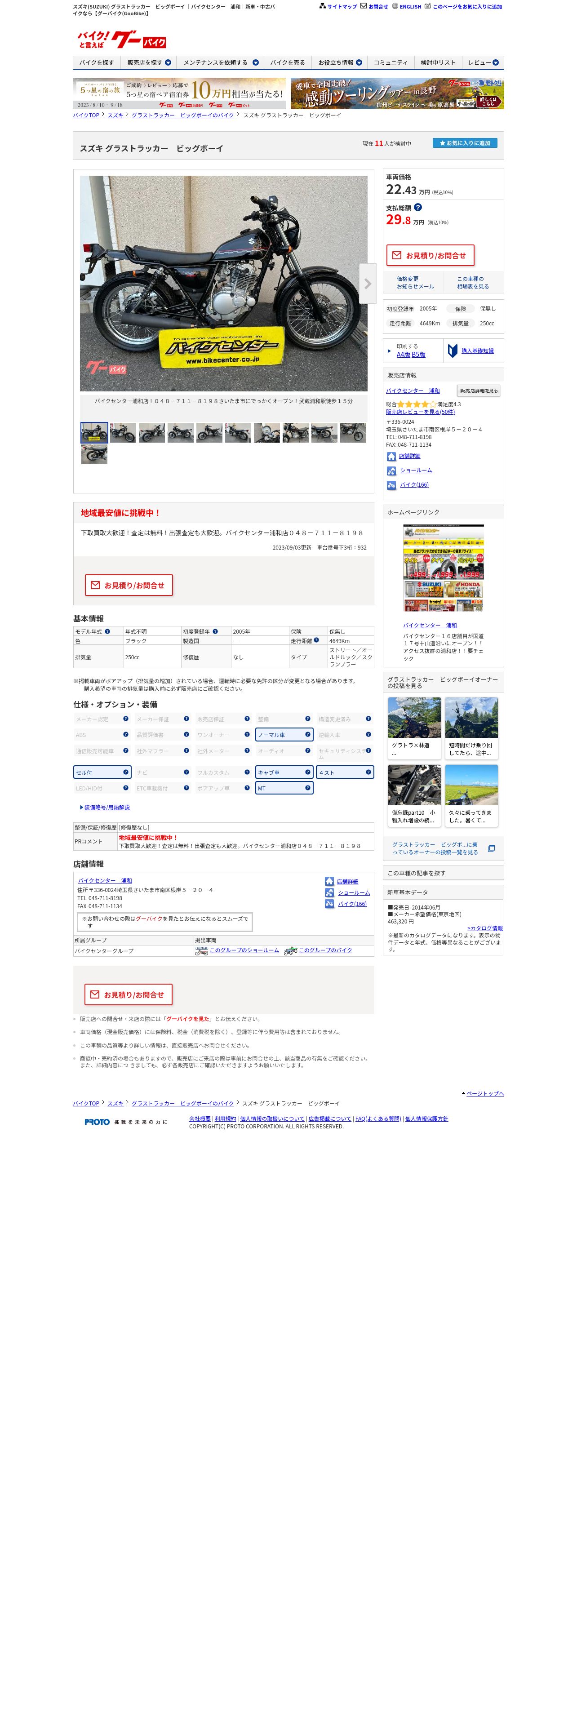Advance to next photo with right arrow
Screen dimensions: 577x1731
tap(368, 284)
